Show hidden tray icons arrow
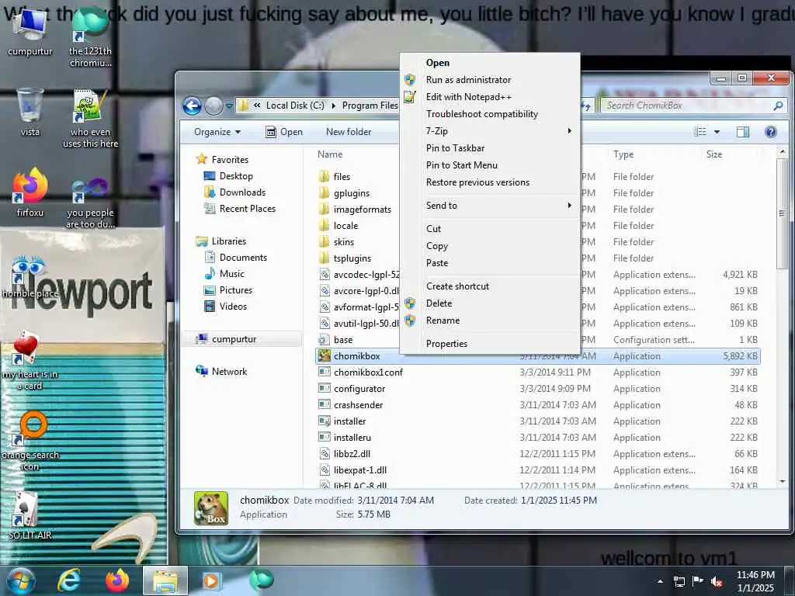This screenshot has height=596, width=795. coord(660,581)
